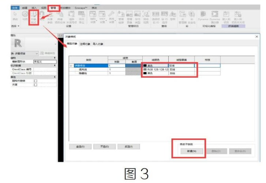This screenshot has width=266, height=183.
Task: Open the 详图项目 family type selector
Action: coord(25,53)
